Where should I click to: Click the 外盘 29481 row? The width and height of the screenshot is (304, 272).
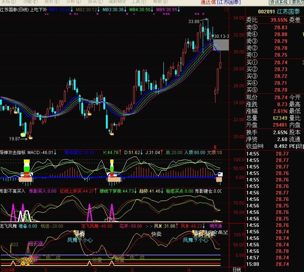click(x=267, y=125)
